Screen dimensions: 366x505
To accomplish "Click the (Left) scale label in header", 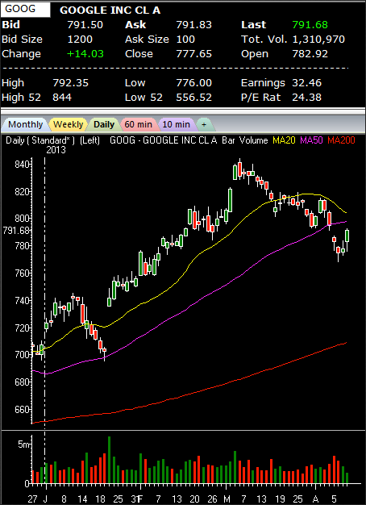I will 89,140.
